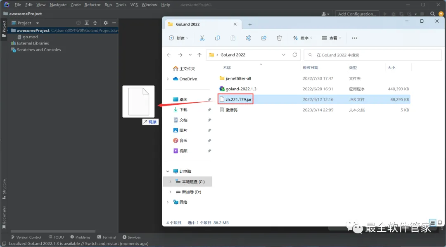This screenshot has height=247, width=446.
Task: Click the Delete trash icon in Explorer
Action: point(279,38)
